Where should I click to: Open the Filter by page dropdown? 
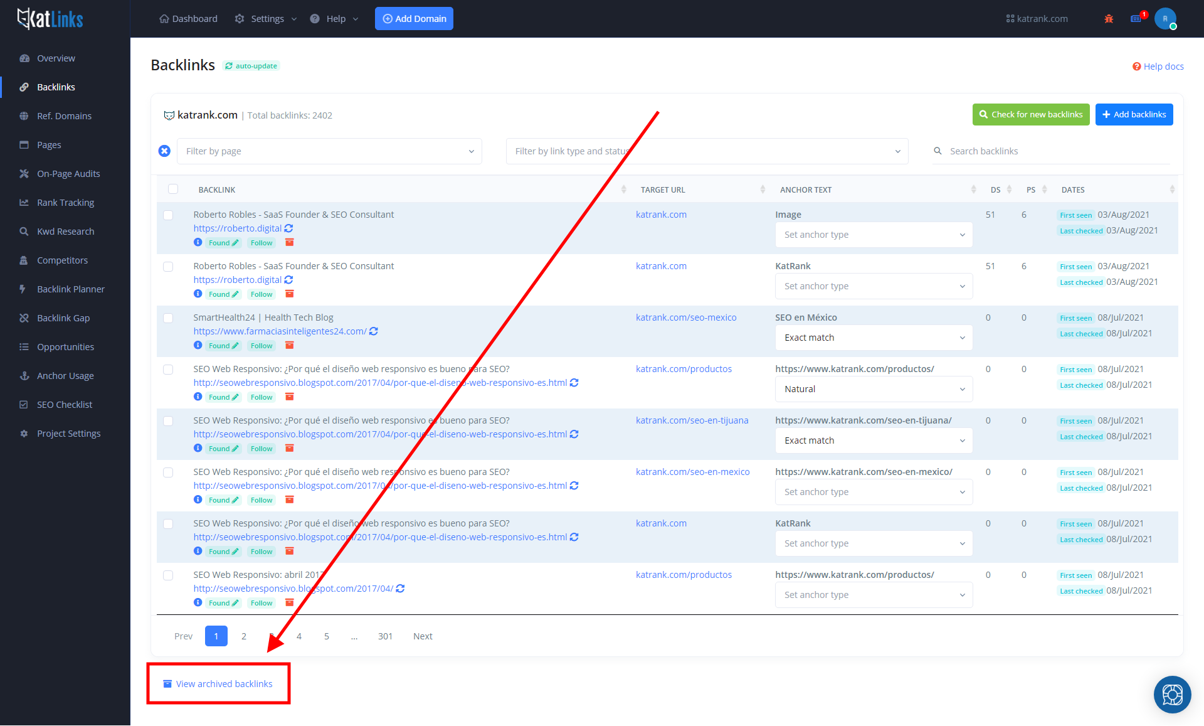pos(329,151)
